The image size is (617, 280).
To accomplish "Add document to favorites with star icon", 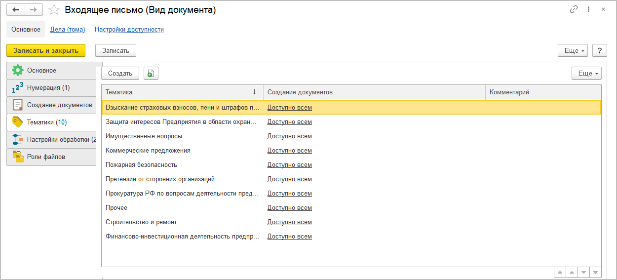I will tap(54, 10).
